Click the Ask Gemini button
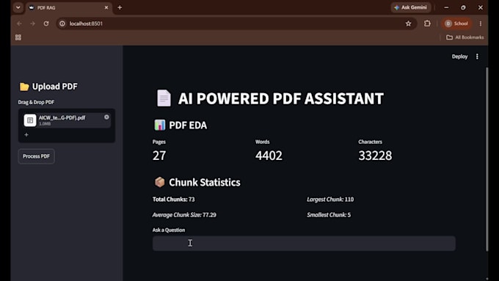 411,7
